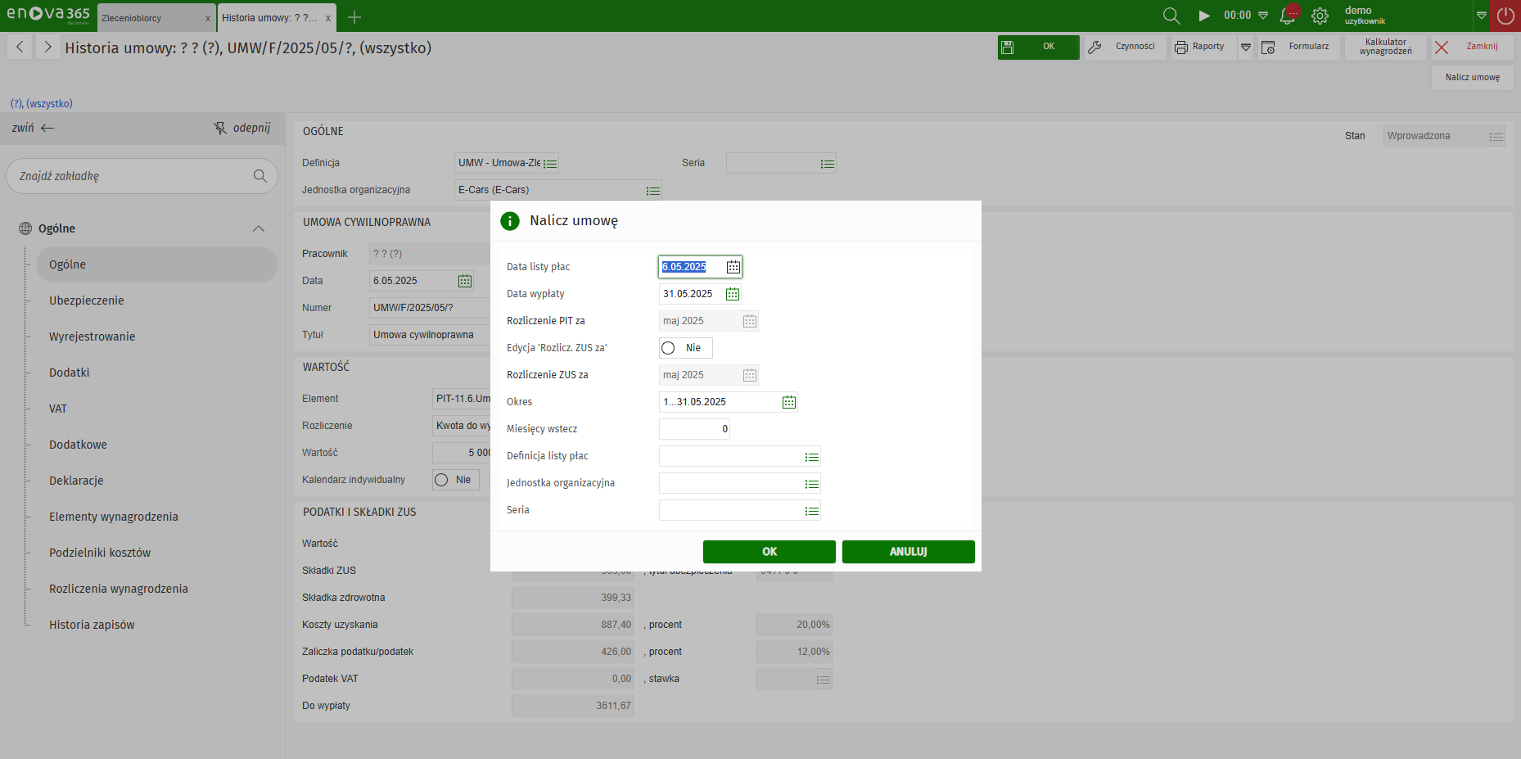Click the play timer icon
The image size is (1521, 759).
click(x=1203, y=16)
